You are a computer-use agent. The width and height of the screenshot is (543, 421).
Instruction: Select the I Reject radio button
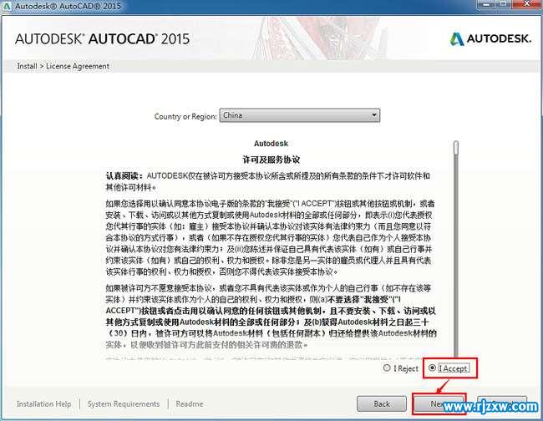point(387,368)
